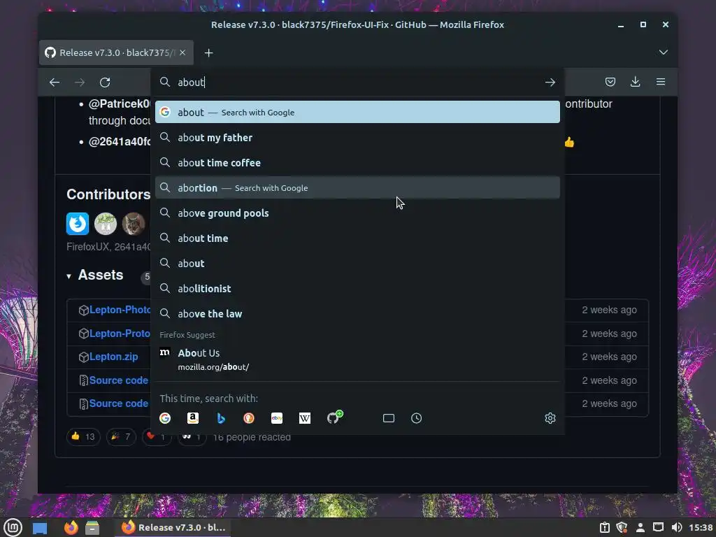Search history clock icon in one-off row

[x=417, y=418]
